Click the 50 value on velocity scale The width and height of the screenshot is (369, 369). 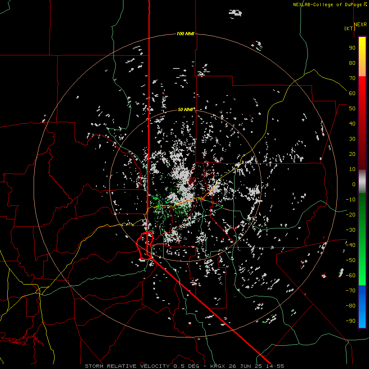[x=352, y=108]
